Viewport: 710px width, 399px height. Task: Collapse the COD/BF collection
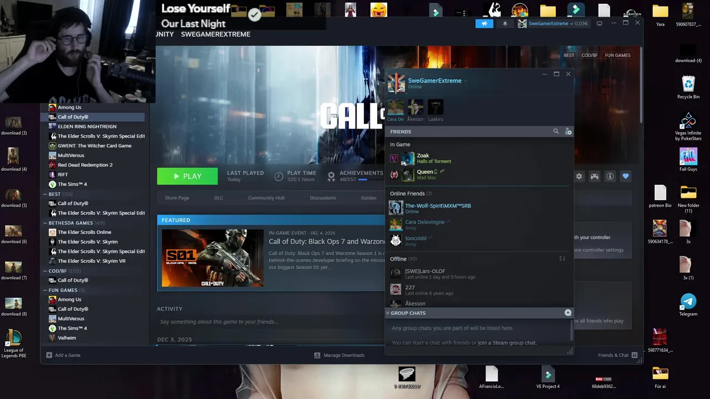44,271
